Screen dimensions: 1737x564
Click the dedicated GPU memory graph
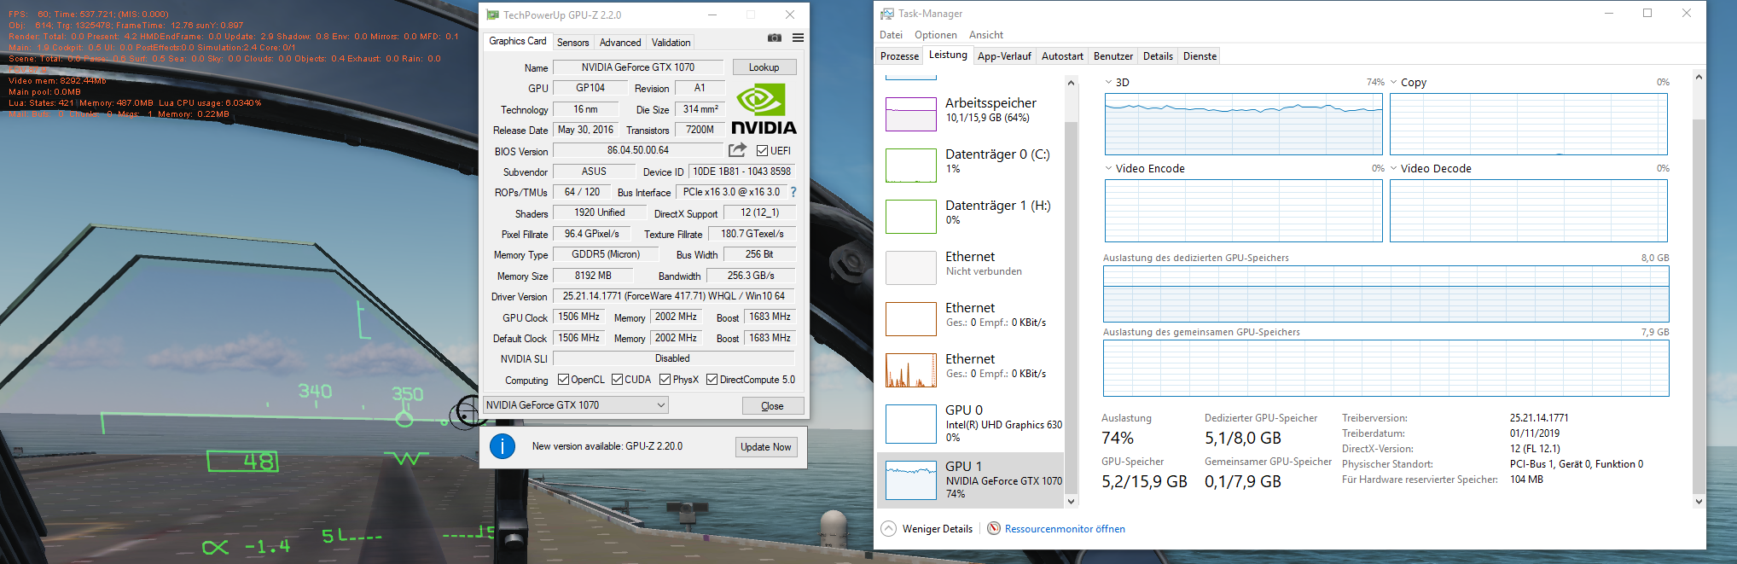click(1386, 294)
